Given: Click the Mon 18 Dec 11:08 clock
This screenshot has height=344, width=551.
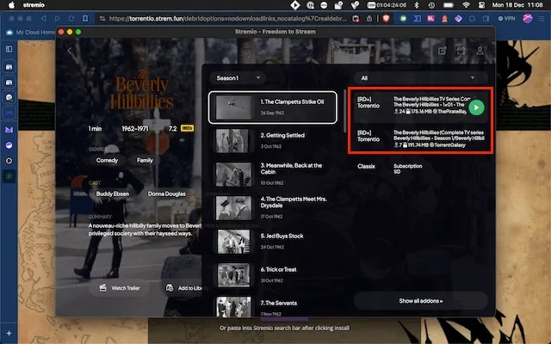Looking at the screenshot, I should point(517,5).
